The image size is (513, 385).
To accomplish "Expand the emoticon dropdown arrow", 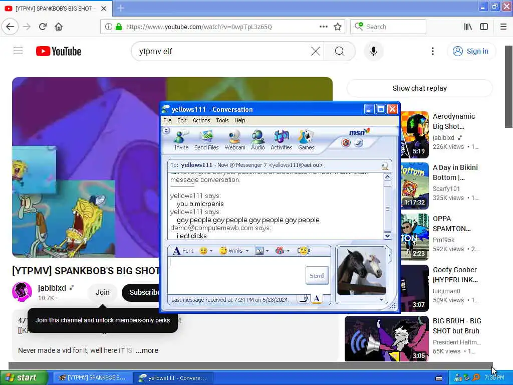I will point(211,251).
